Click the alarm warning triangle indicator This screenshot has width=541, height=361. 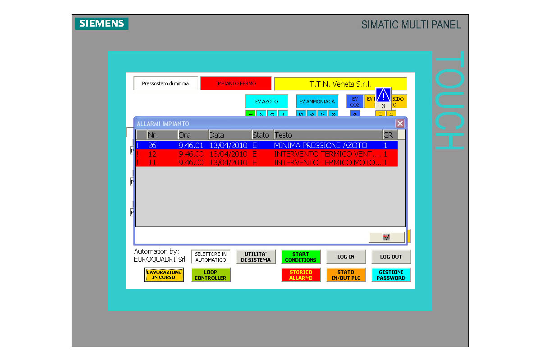[383, 96]
